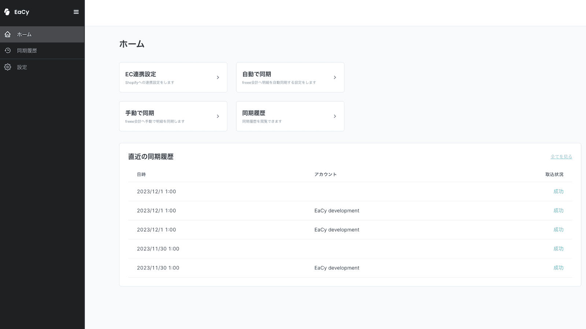This screenshot has width=586, height=329.
Task: Click 成功 status in last history row
Action: tap(558, 268)
